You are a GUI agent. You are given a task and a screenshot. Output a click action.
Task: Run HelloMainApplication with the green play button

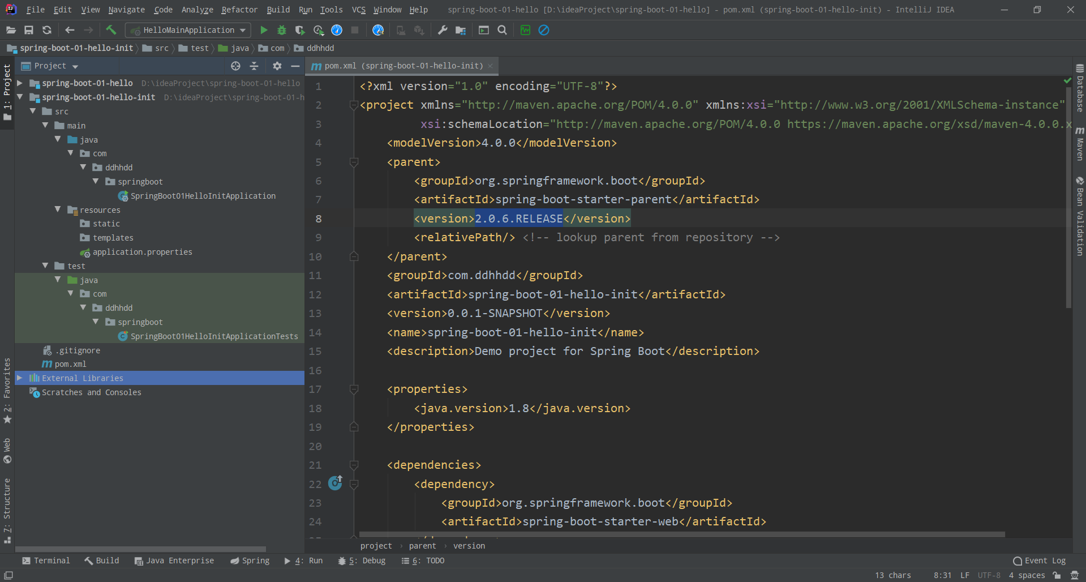264,30
